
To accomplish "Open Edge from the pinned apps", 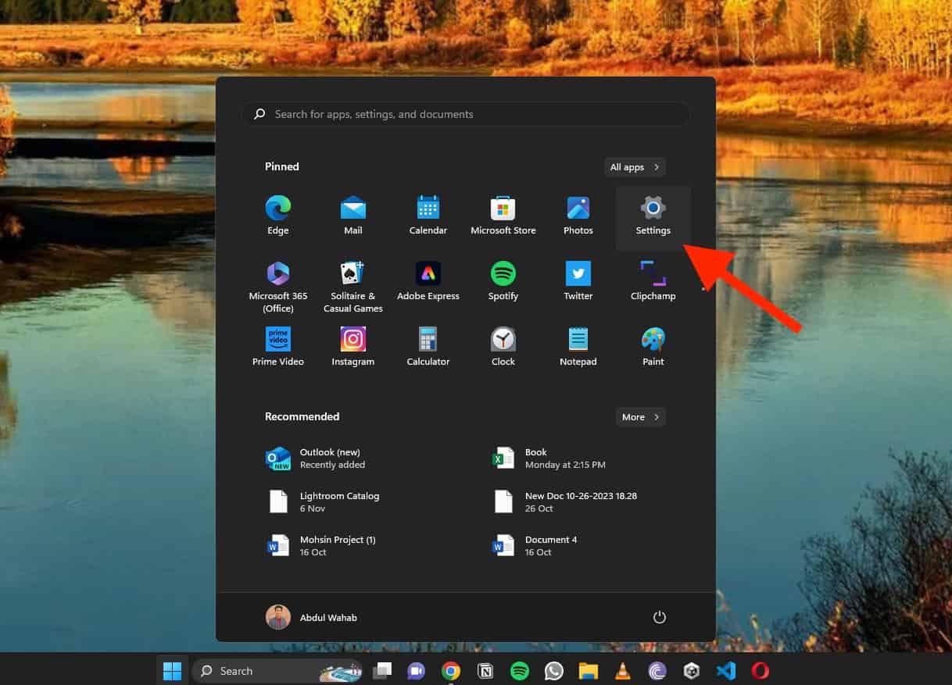I will [x=277, y=215].
